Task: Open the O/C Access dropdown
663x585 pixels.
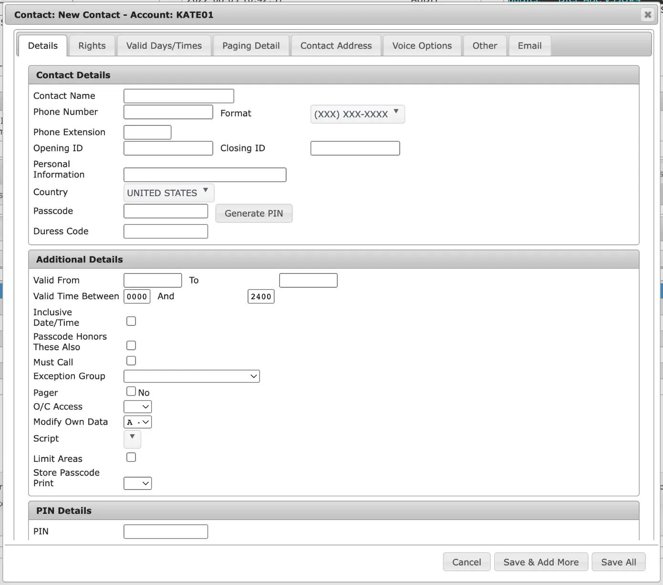Action: 138,407
